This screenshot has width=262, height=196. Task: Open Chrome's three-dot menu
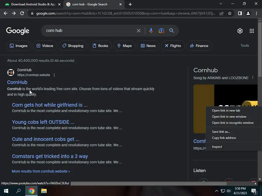[x=256, y=13]
